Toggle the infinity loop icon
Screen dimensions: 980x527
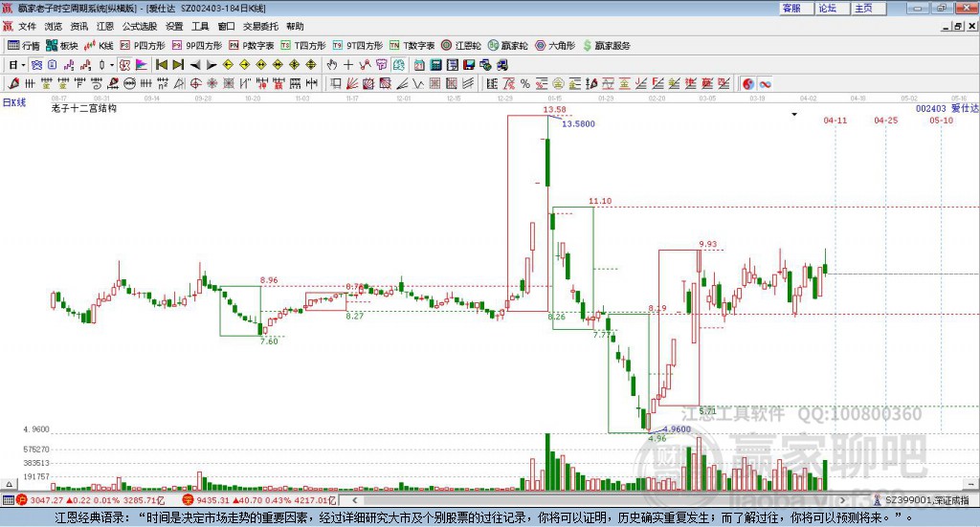coord(766,83)
